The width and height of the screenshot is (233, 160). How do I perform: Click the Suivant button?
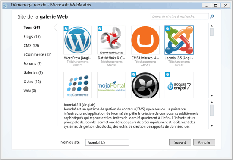point(180,142)
